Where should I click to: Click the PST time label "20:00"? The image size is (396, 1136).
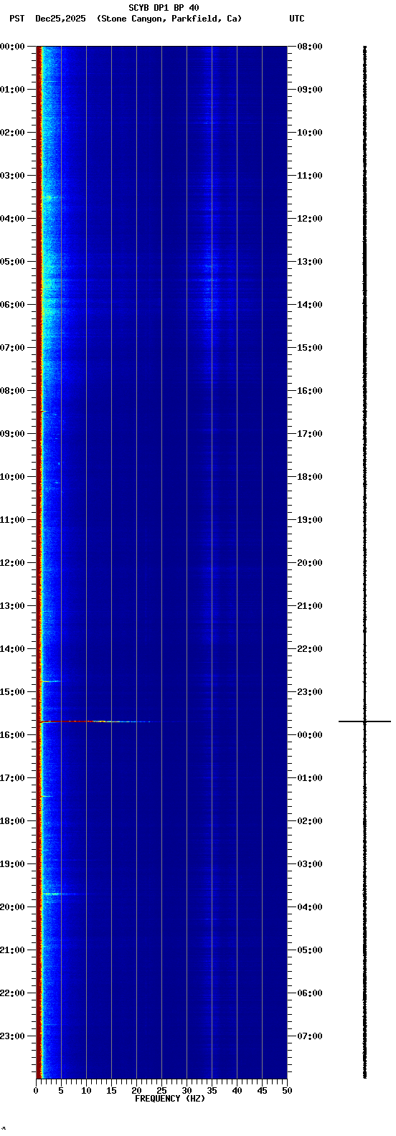[12, 907]
